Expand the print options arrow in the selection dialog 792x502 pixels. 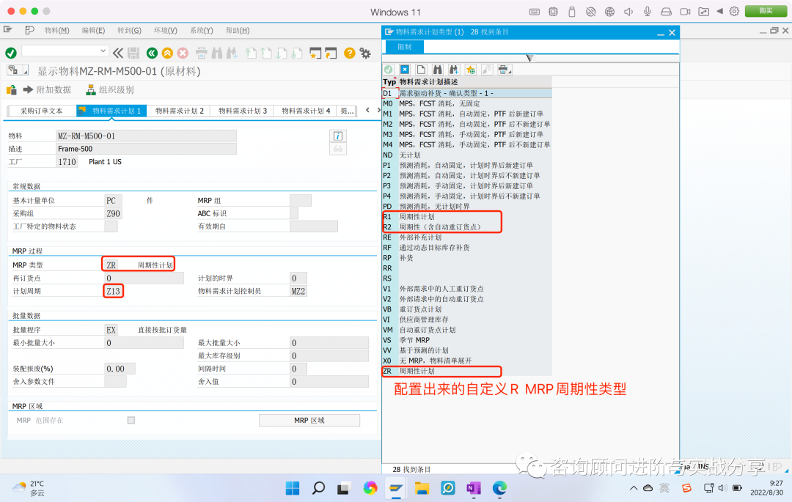click(x=509, y=72)
